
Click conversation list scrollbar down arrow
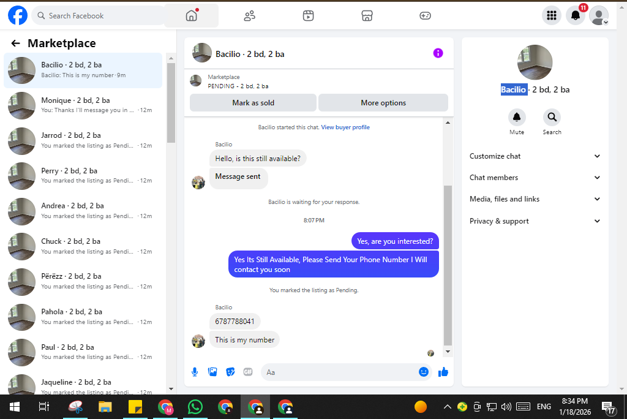[171, 388]
